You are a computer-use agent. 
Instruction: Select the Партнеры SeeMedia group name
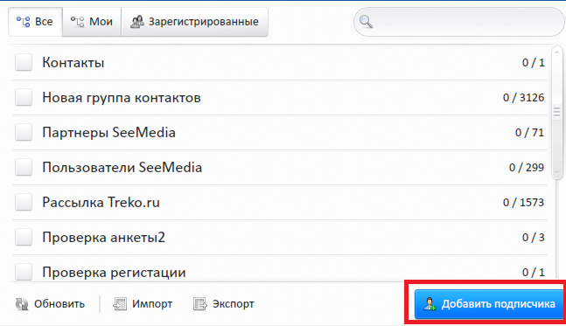[109, 133]
